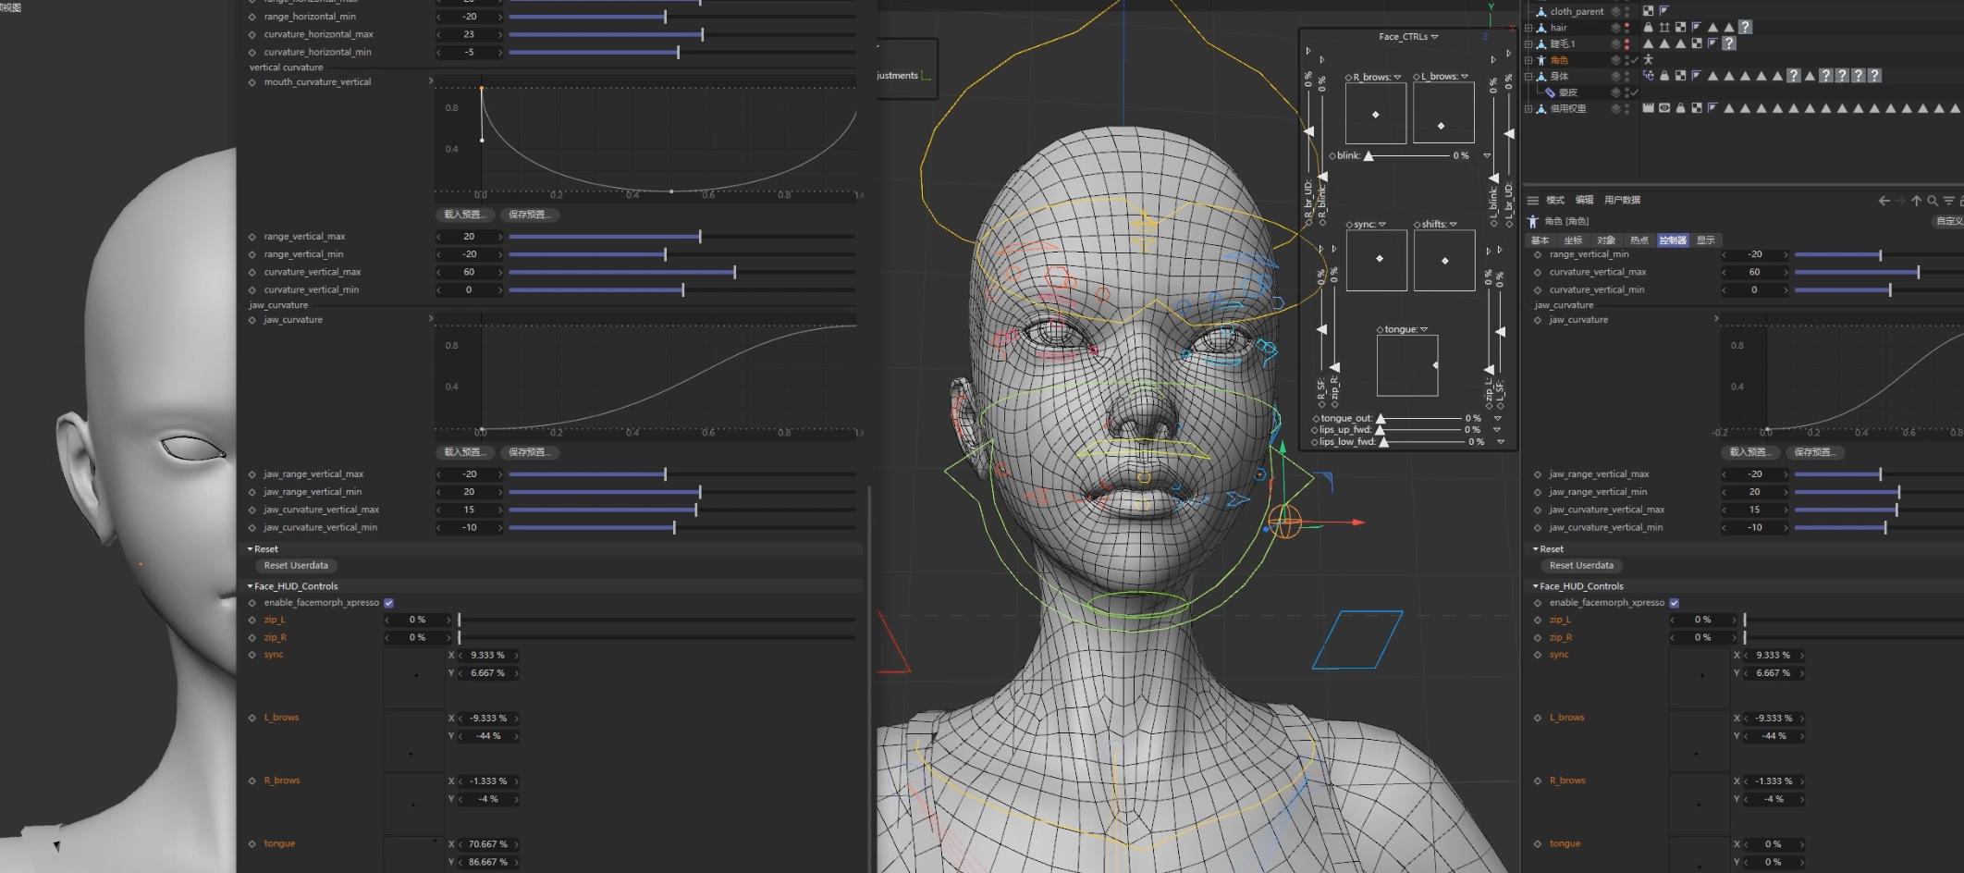The image size is (1964, 873).
Task: Click 载入预置 in the right Attribute Manager
Action: pyautogui.click(x=1750, y=452)
